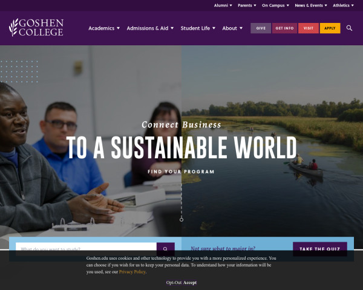Click the red VISIT button
The width and height of the screenshot is (363, 290).
click(x=309, y=28)
